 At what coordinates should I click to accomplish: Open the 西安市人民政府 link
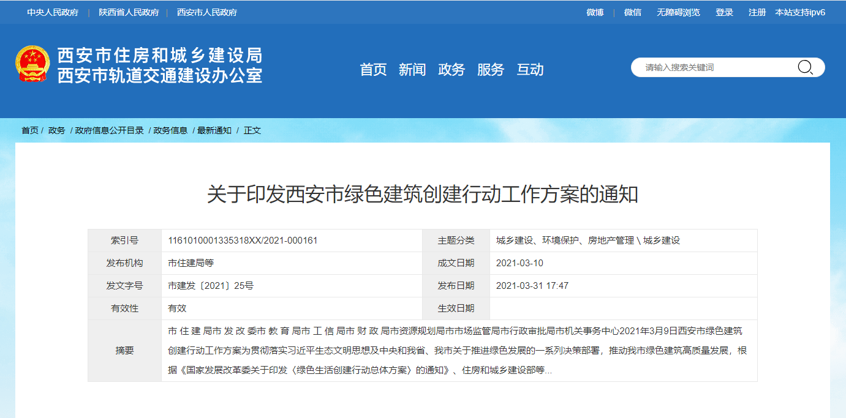click(x=207, y=12)
